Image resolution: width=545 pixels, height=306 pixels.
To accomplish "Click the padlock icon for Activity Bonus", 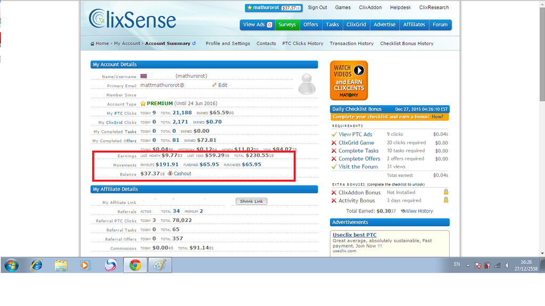I will 446,200.
